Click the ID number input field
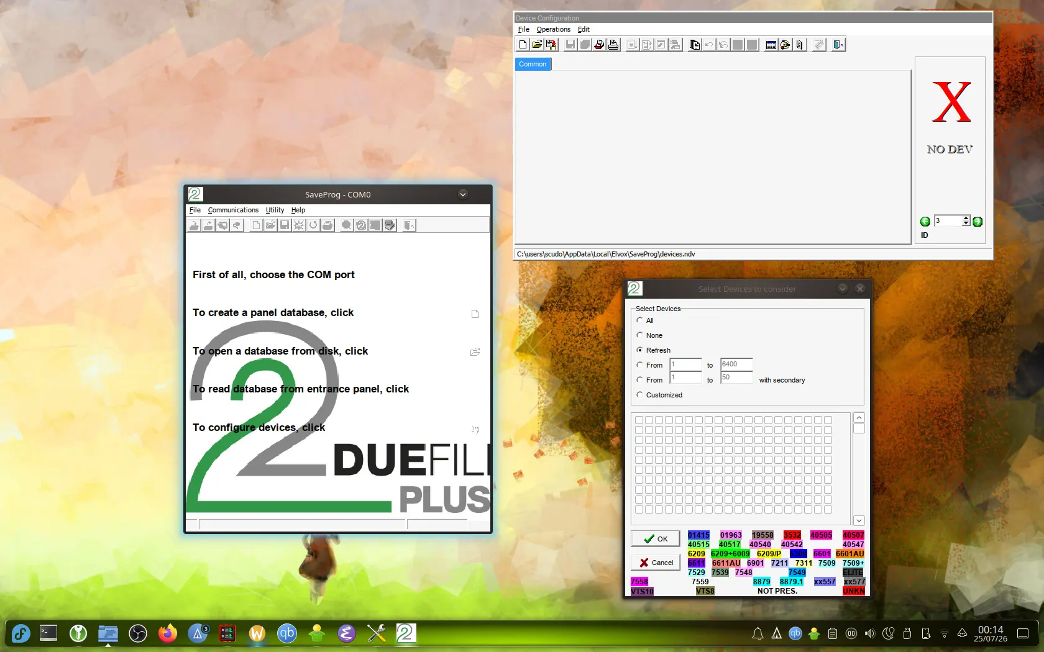This screenshot has width=1044, height=652. [x=948, y=221]
